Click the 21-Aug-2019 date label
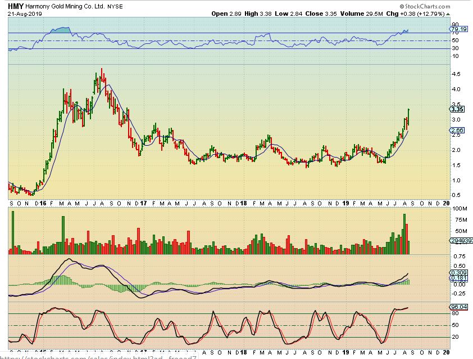This screenshot has width=473, height=359. tap(25, 14)
